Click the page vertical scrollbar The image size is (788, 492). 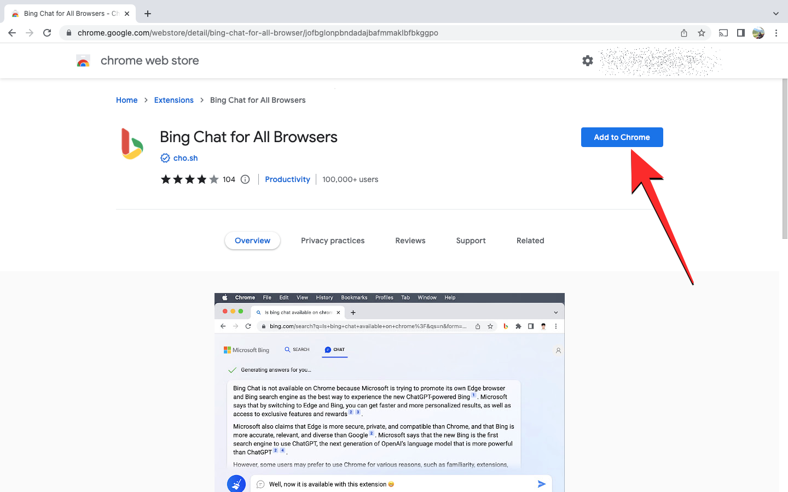click(x=785, y=159)
